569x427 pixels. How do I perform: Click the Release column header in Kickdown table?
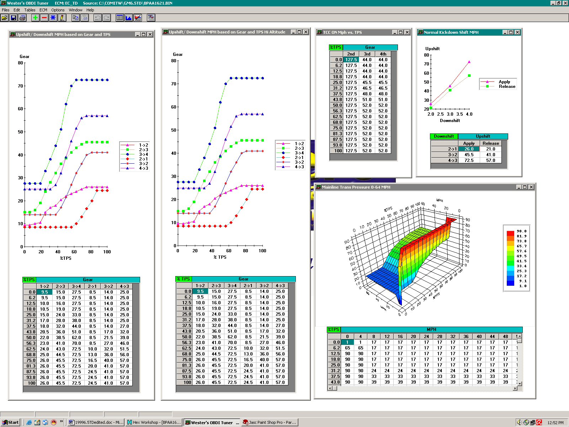click(490, 143)
